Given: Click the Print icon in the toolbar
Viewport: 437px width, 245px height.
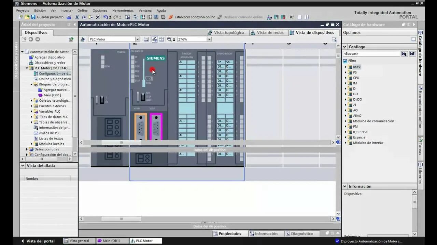Looking at the screenshot, I should tap(69, 17).
